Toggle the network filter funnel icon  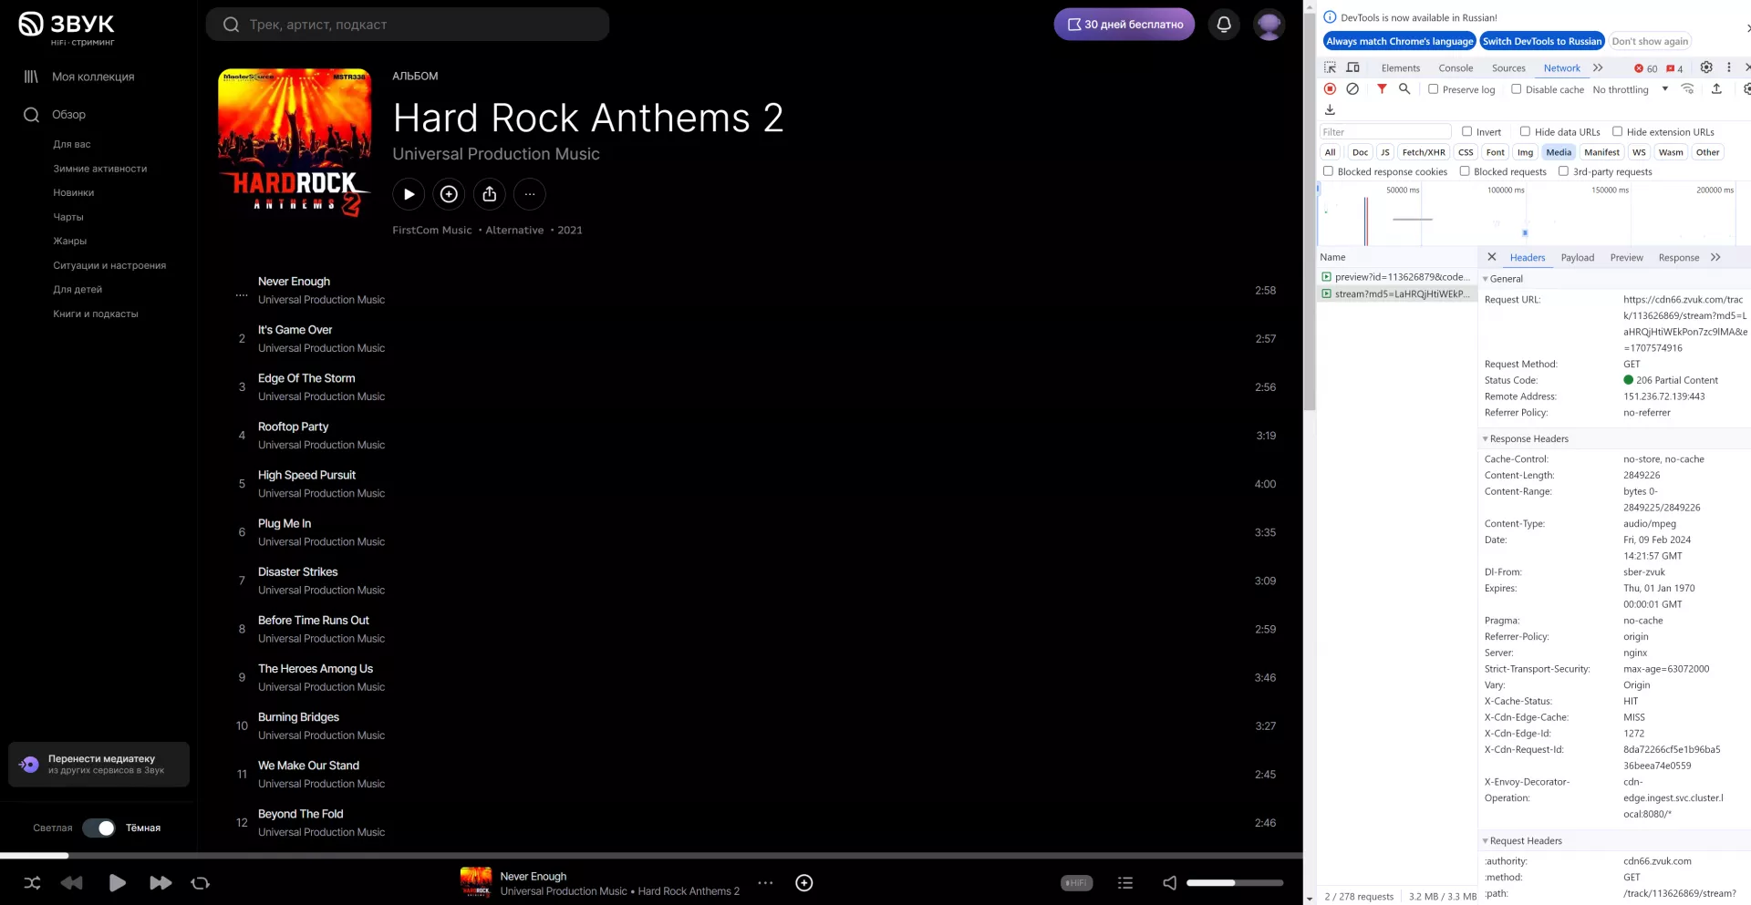tap(1382, 89)
